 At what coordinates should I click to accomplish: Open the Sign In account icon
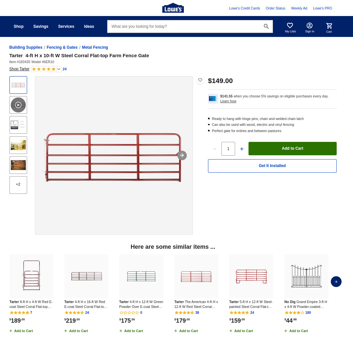pos(309,26)
